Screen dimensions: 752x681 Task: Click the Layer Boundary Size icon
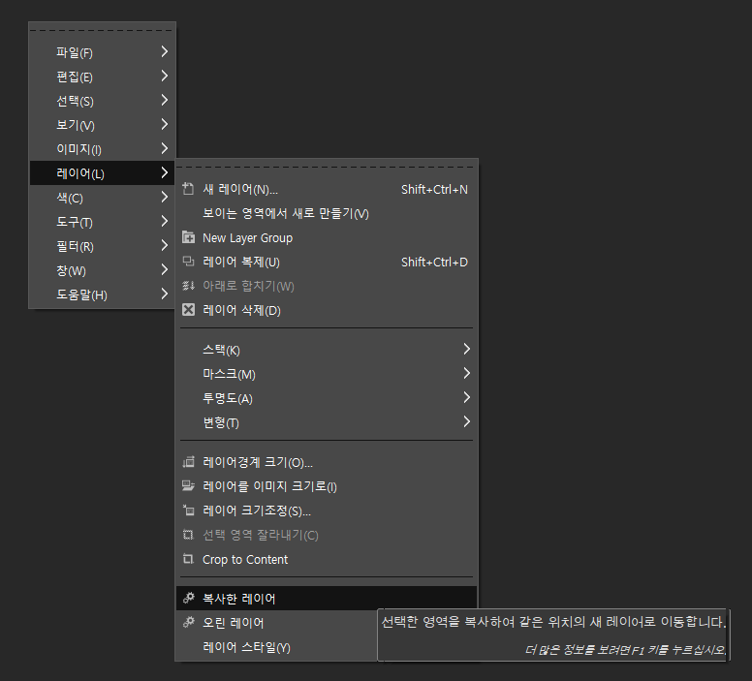(x=188, y=462)
